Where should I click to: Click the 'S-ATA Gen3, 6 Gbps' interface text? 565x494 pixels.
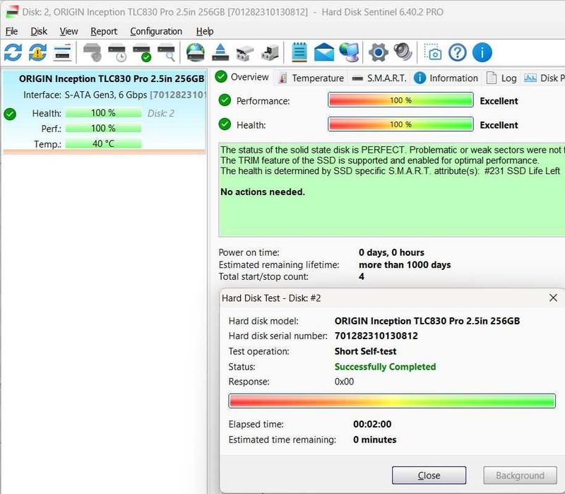pyautogui.click(x=105, y=95)
